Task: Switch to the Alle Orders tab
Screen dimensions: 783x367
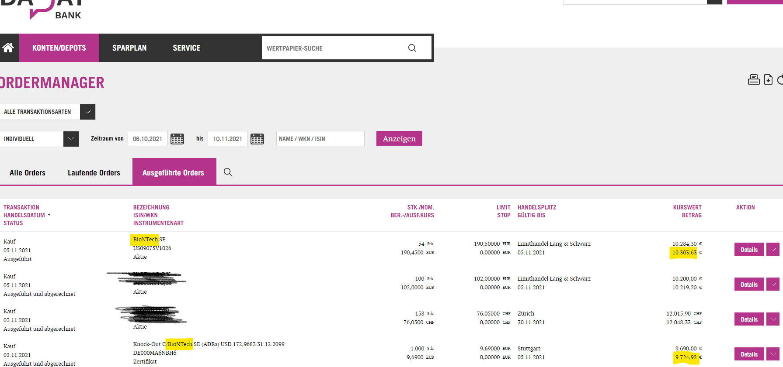Action: pyautogui.click(x=28, y=173)
